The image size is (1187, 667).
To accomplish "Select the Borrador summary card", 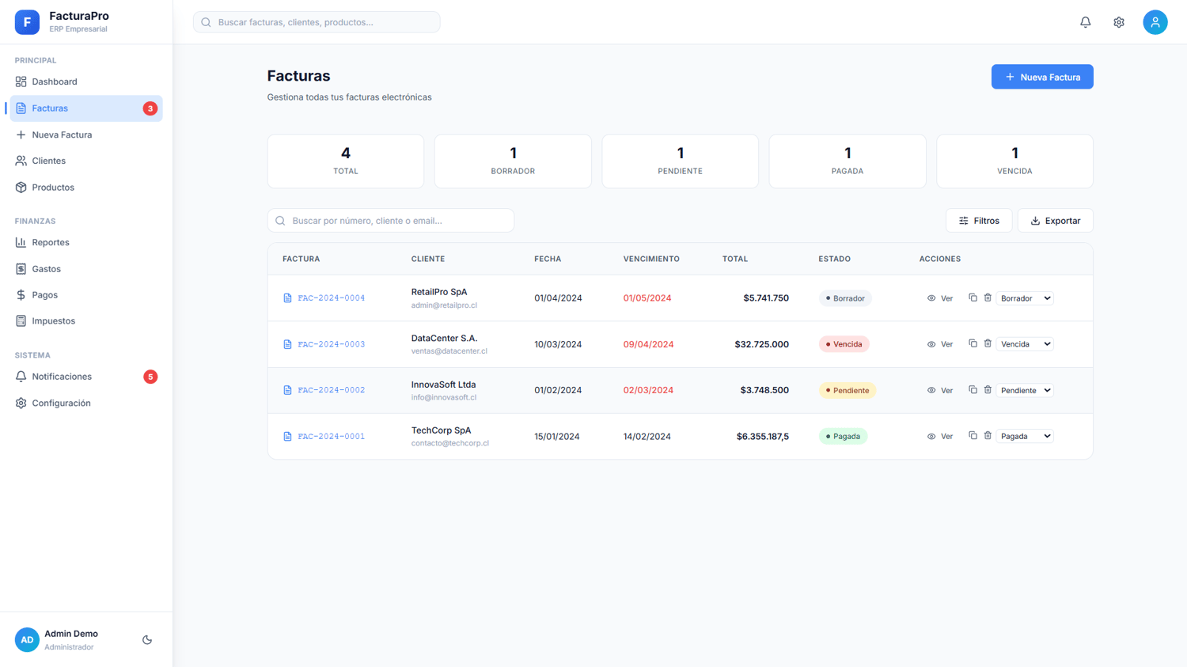I will click(x=513, y=161).
